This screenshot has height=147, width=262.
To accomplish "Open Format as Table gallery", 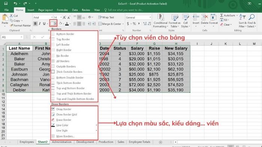I will [175, 21].
